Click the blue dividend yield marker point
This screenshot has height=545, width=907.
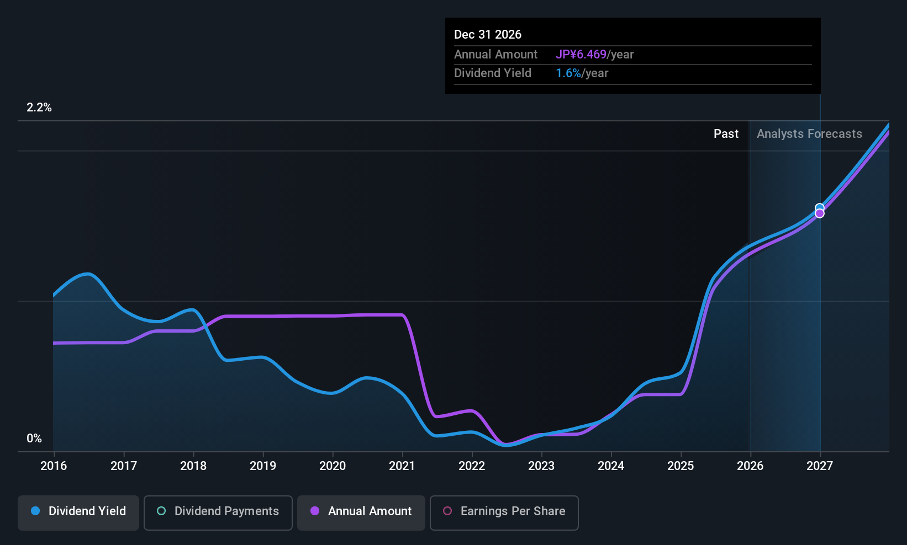pos(820,208)
